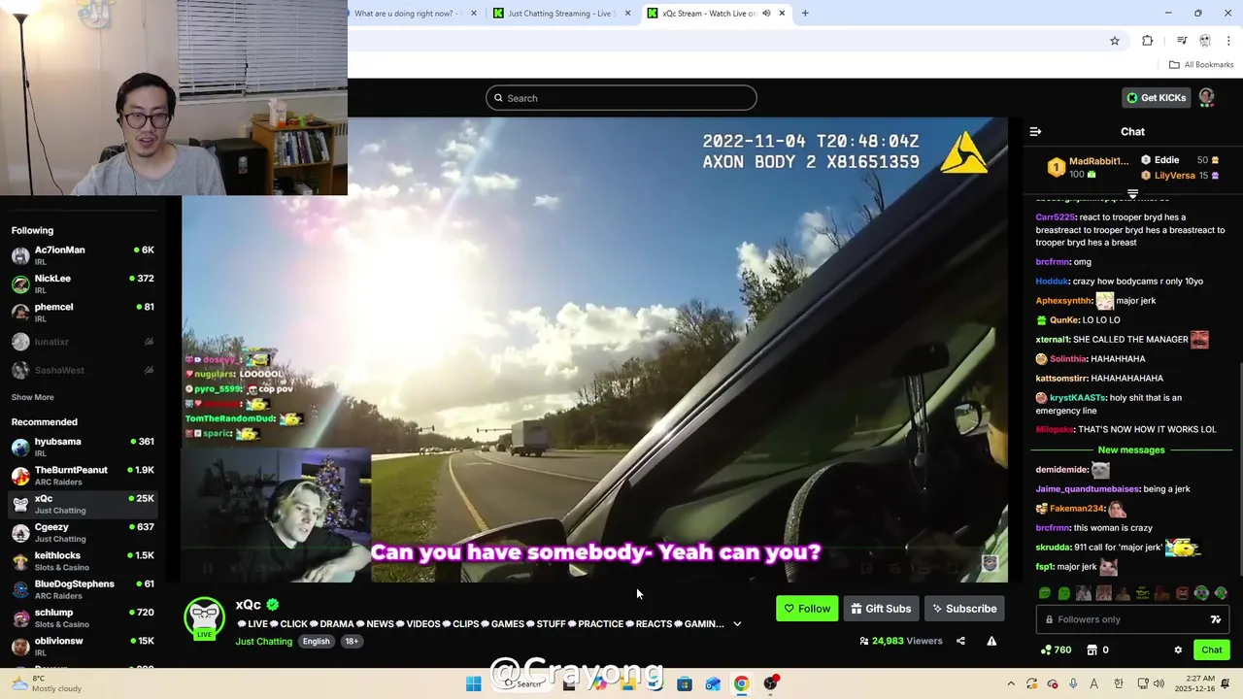Viewport: 1243px width, 699px height.
Task: Toggle Korean IME language indicator
Action: [1117, 683]
